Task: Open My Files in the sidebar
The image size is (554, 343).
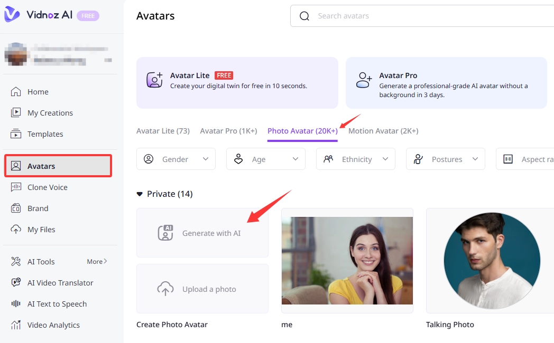Action: (x=41, y=230)
